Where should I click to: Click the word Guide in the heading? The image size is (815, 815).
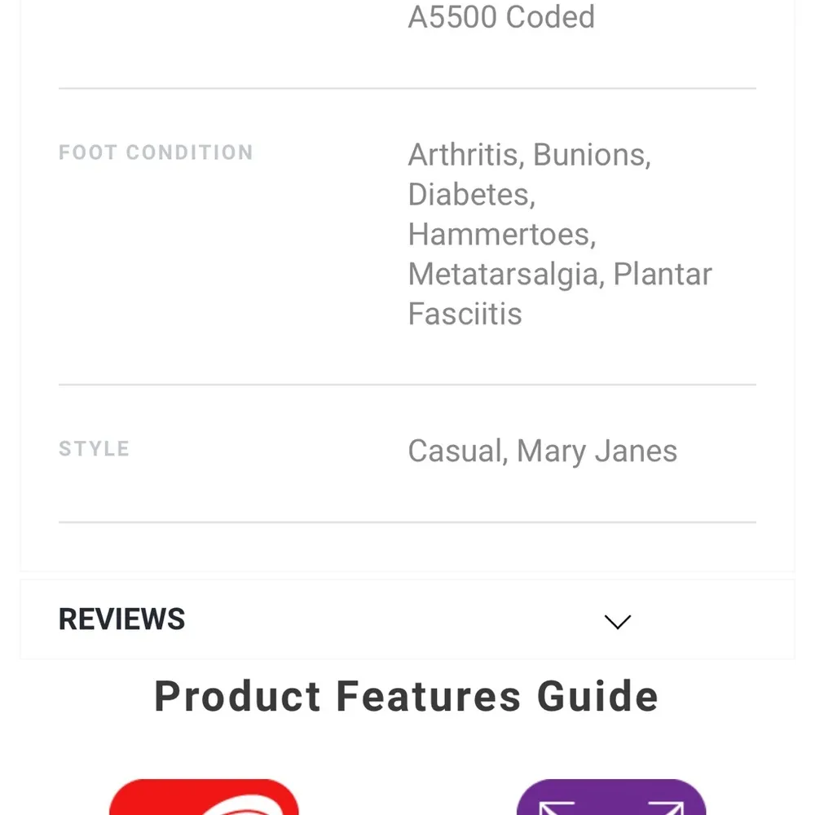tap(597, 697)
